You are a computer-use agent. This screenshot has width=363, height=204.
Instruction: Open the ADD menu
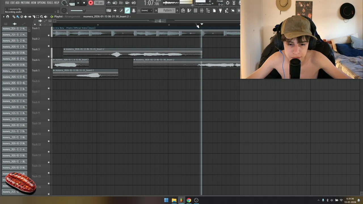click(18, 3)
